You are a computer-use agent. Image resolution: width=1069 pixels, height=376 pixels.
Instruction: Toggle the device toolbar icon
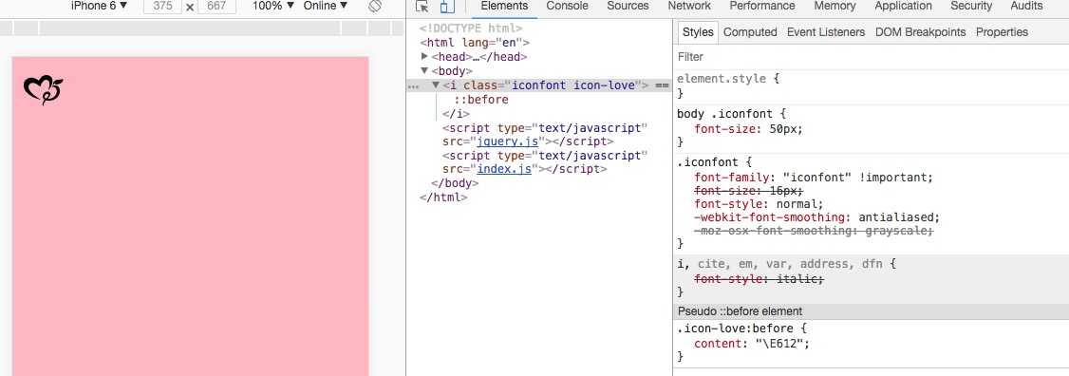[446, 7]
